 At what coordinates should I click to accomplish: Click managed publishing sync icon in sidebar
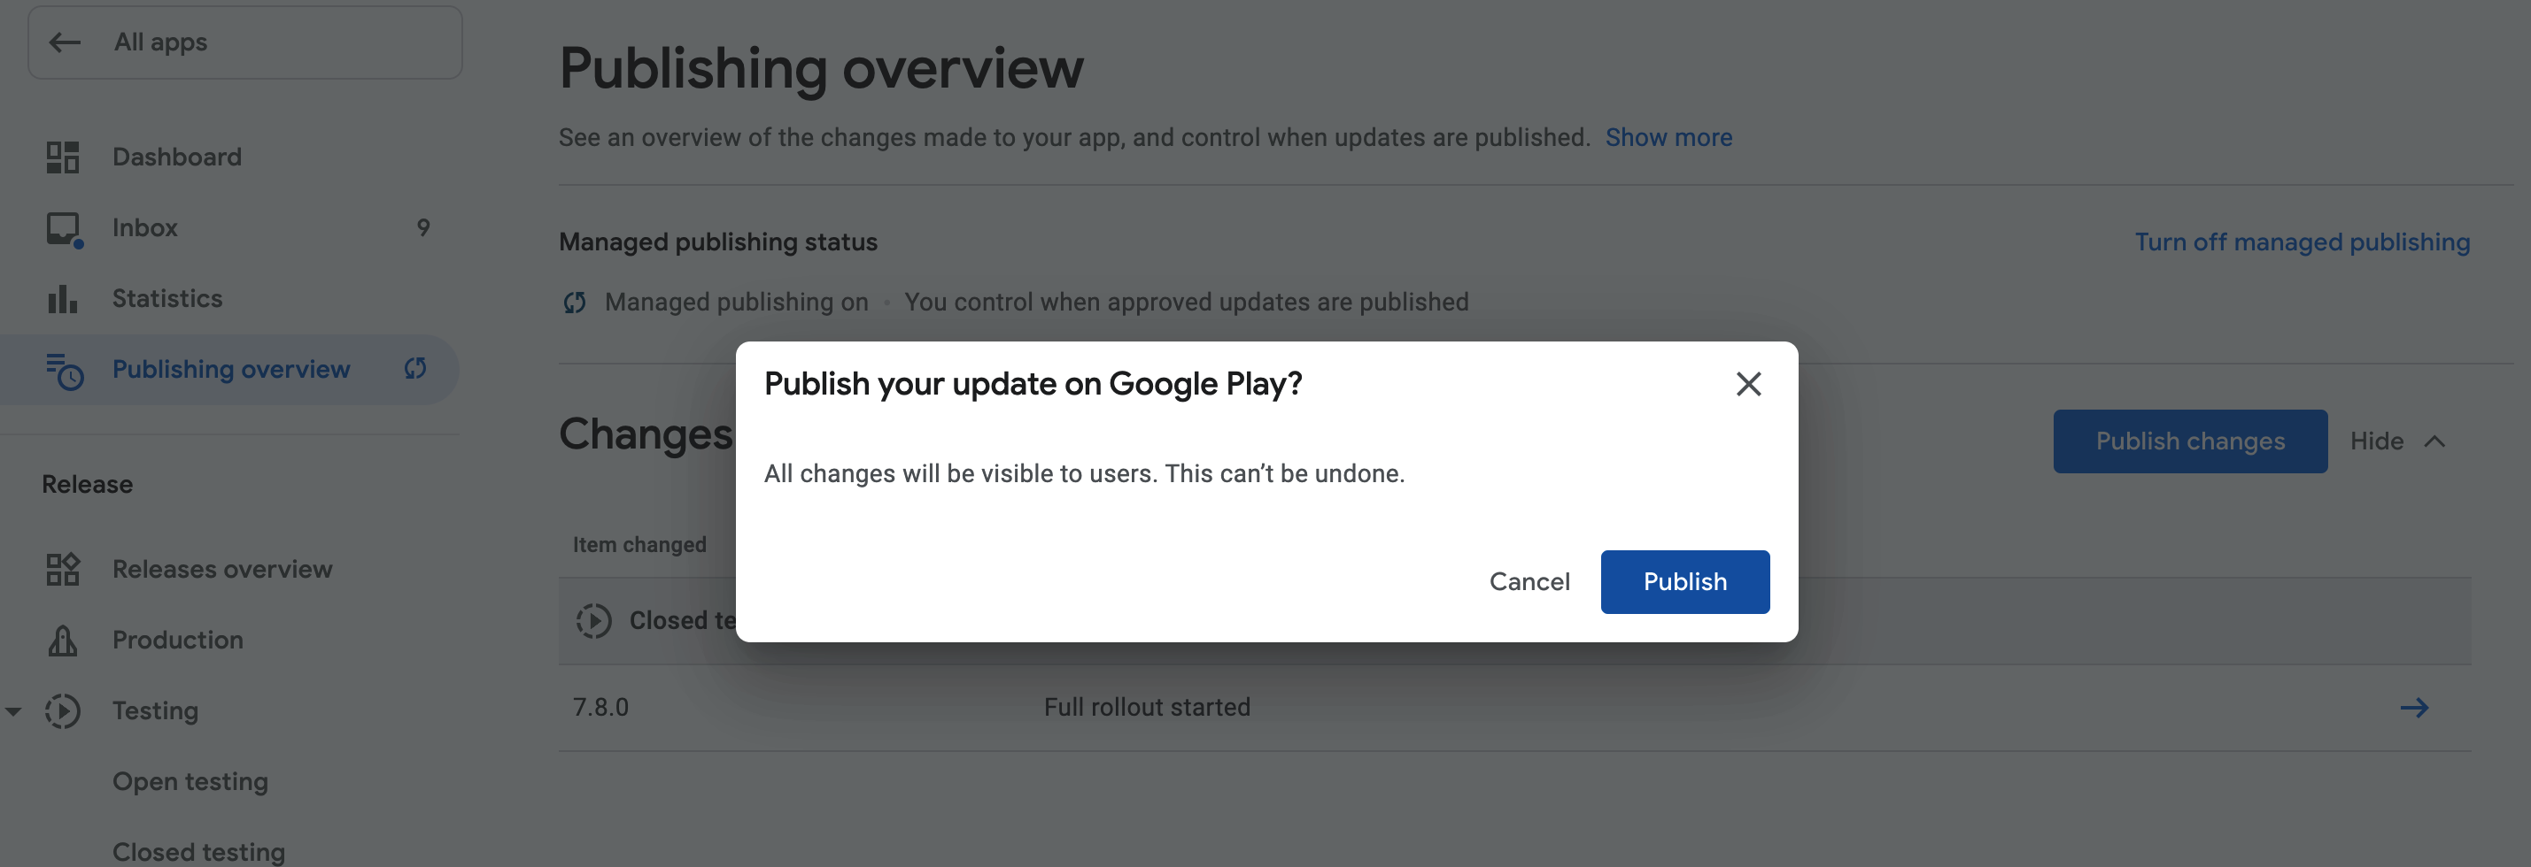point(414,368)
